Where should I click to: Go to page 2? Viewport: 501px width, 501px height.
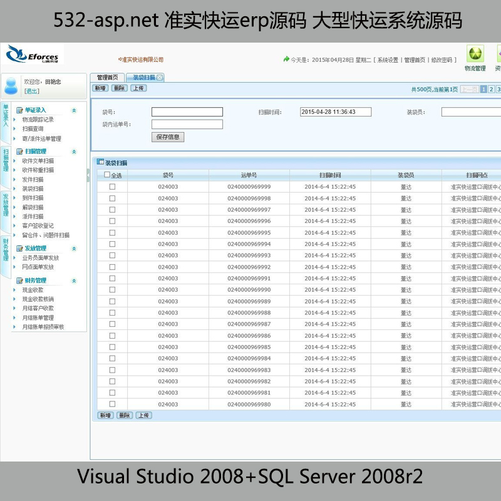pyautogui.click(x=492, y=90)
